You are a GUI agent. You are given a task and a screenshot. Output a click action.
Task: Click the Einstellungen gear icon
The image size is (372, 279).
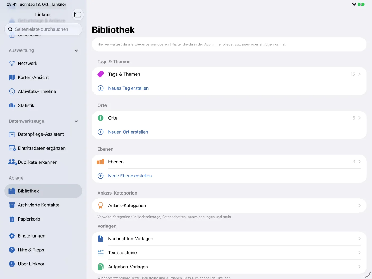(x=12, y=236)
